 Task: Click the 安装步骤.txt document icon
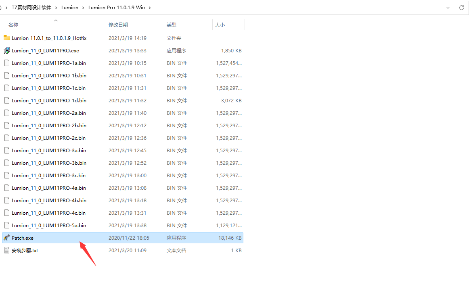tap(6, 250)
